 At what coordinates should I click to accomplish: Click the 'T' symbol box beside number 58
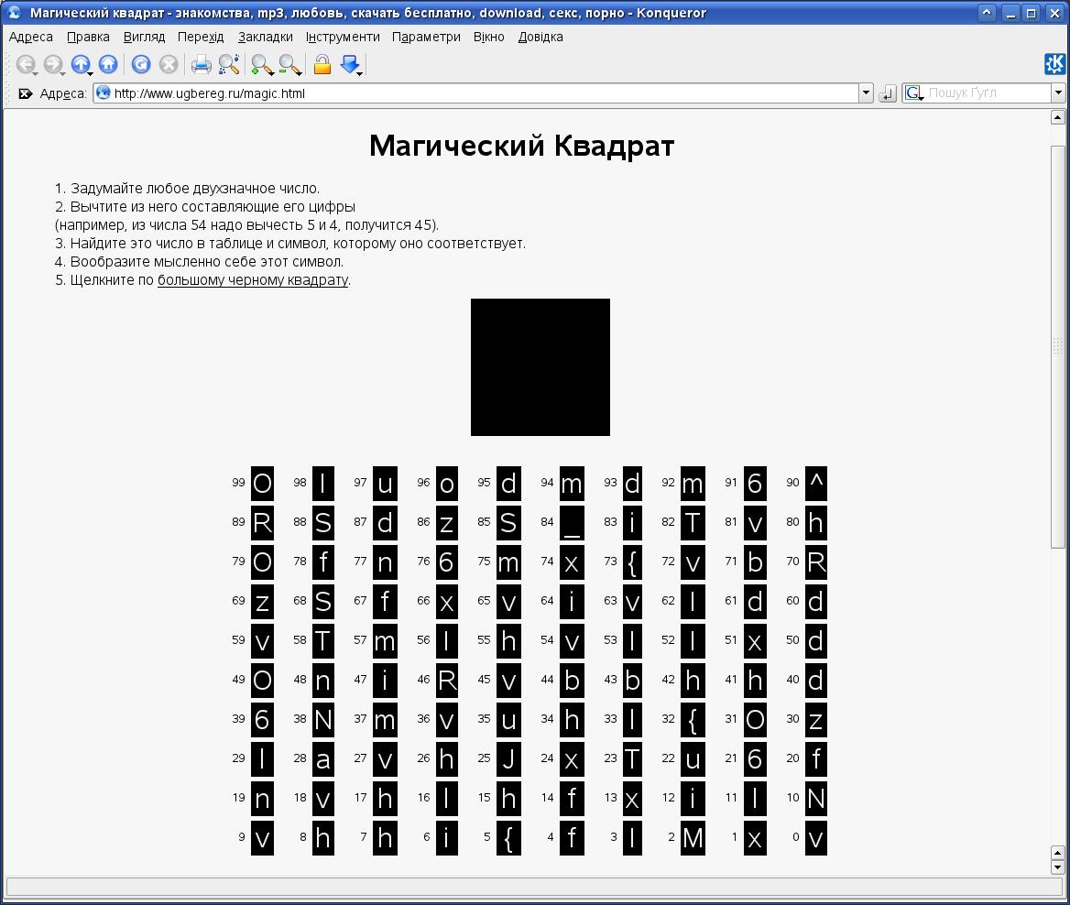323,641
